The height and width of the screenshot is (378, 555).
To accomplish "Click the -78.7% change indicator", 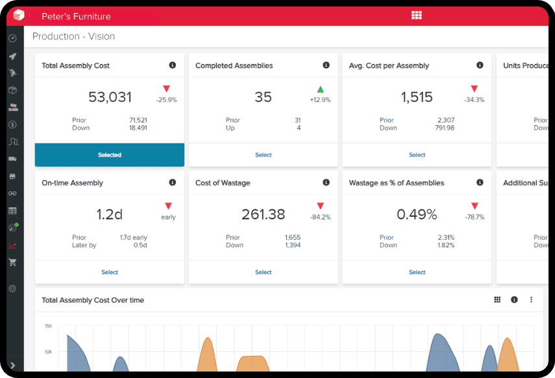I will [475, 217].
